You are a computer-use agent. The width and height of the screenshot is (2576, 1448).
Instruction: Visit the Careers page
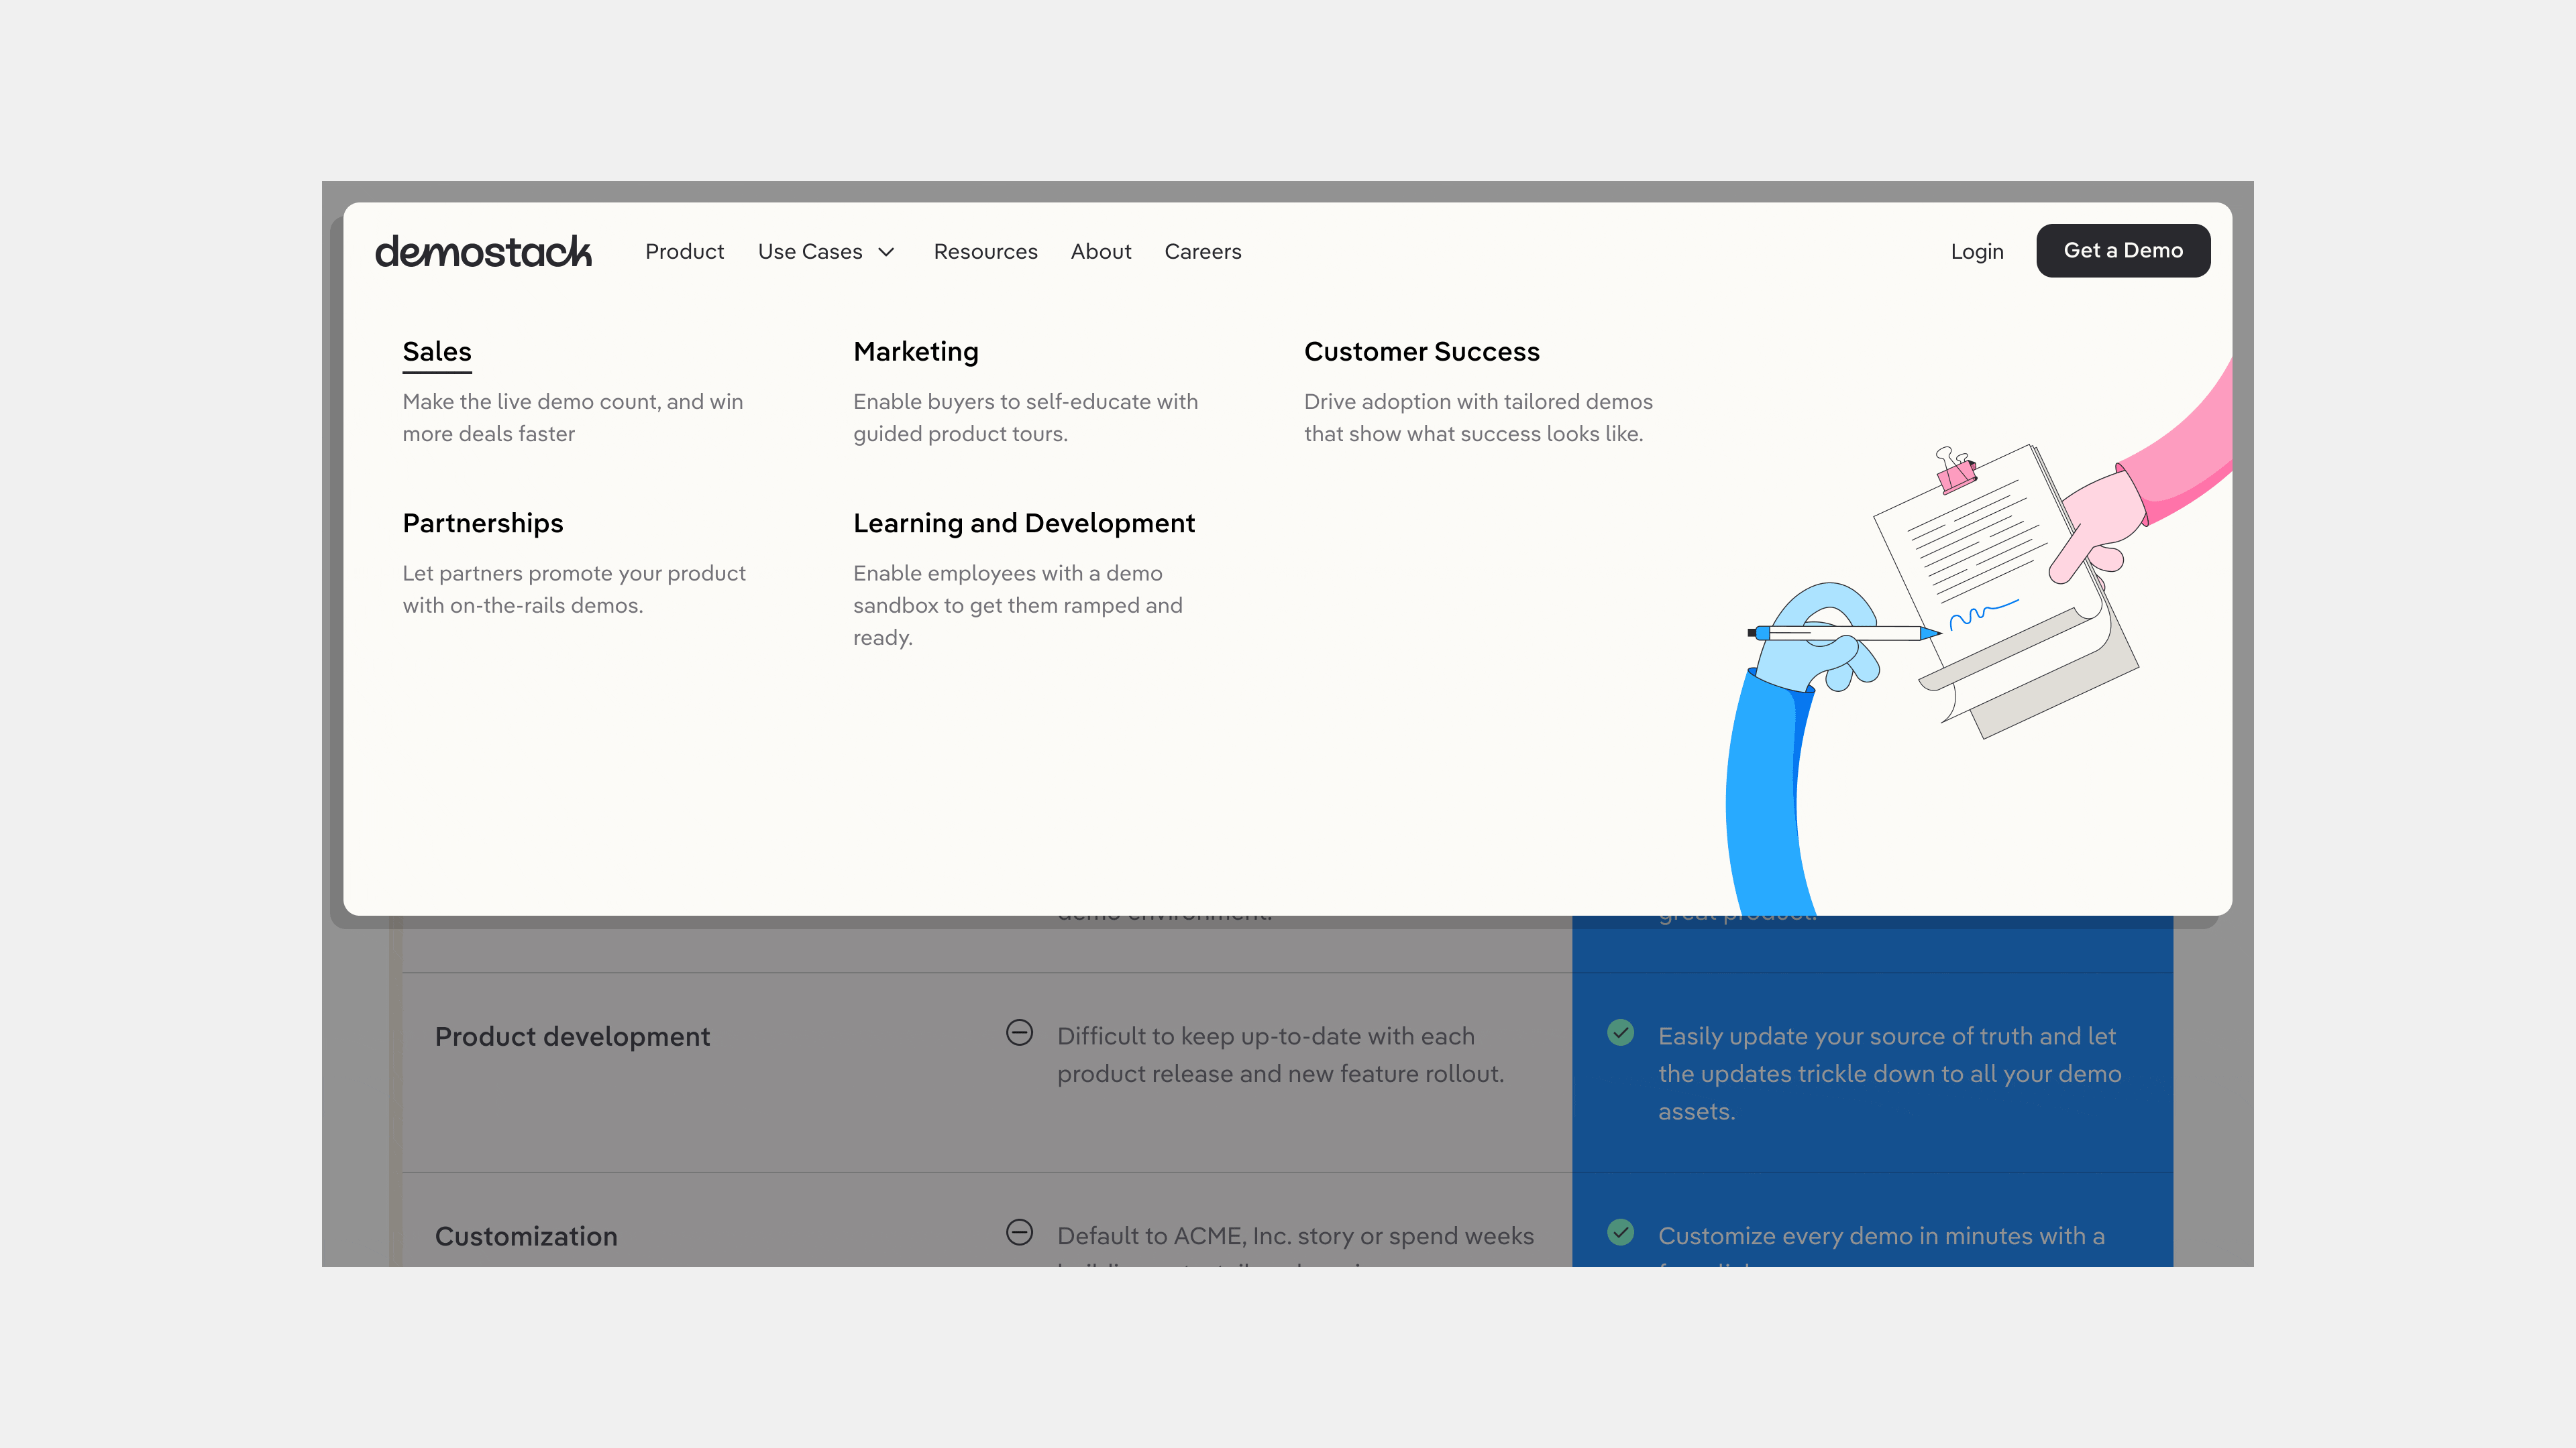(1203, 252)
